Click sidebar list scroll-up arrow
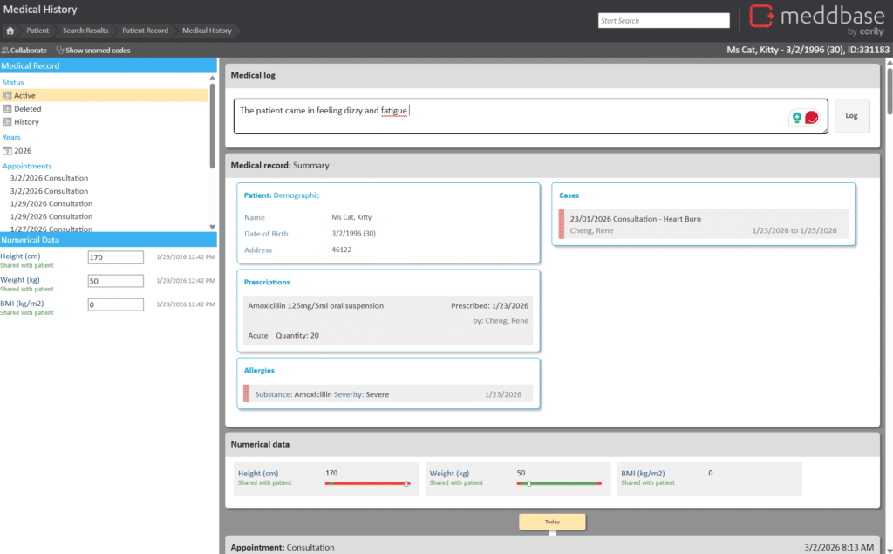This screenshot has width=893, height=554. tap(213, 79)
